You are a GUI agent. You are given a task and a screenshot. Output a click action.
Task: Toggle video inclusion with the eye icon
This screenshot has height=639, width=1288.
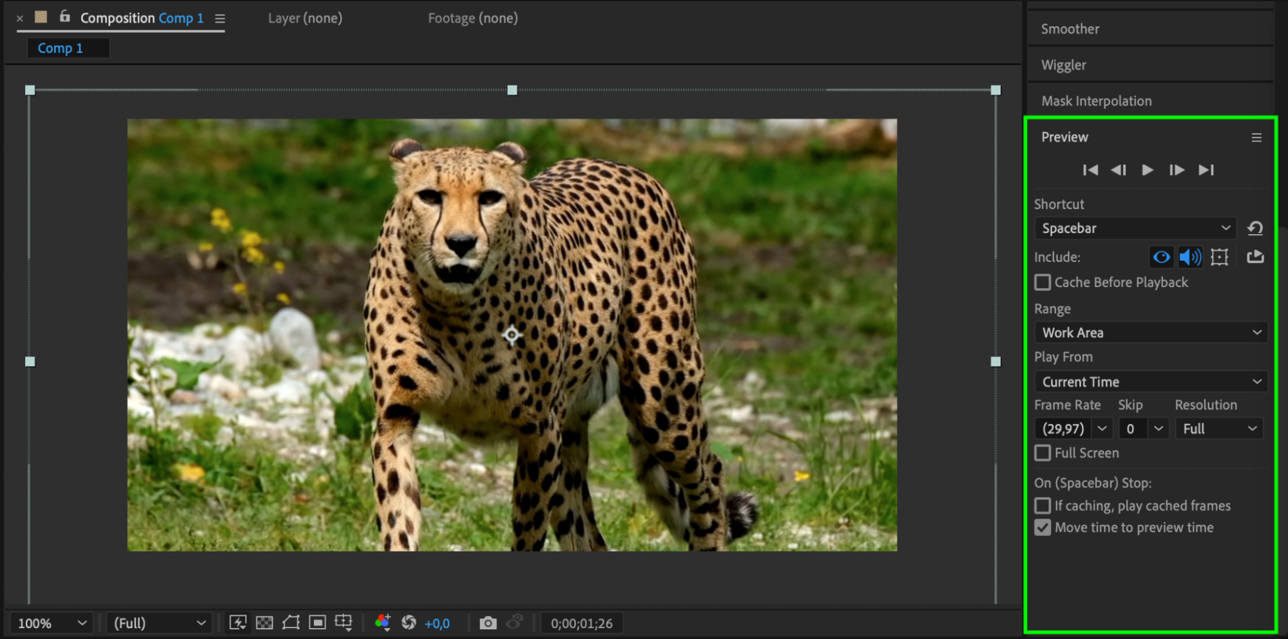(x=1161, y=257)
